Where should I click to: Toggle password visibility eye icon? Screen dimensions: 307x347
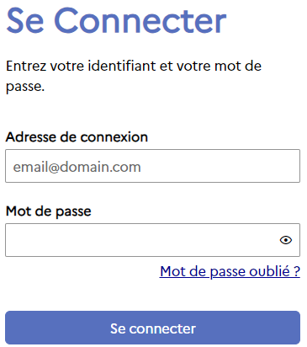pos(286,240)
